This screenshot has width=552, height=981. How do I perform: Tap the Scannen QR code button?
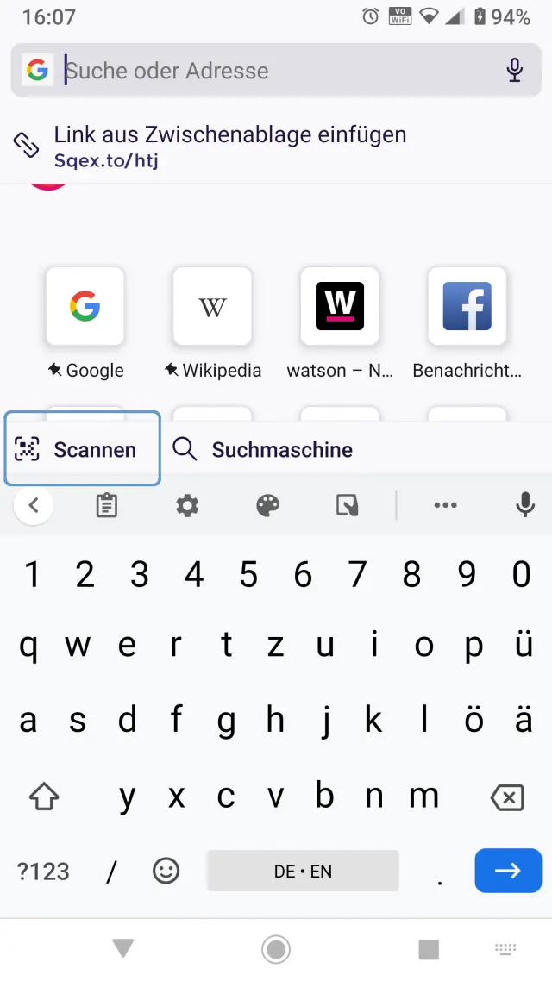[x=83, y=448]
